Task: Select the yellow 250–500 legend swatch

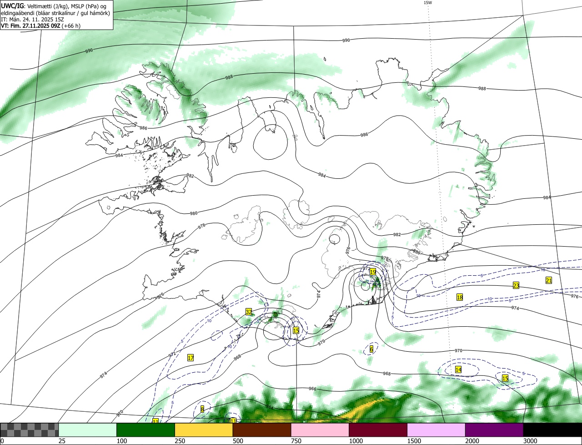Action: pos(204,430)
